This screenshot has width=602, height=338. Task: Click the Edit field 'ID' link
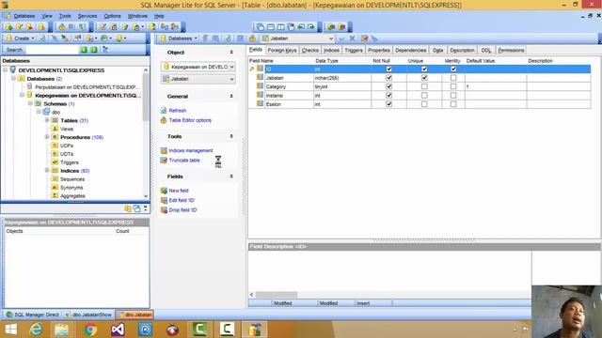tap(182, 200)
